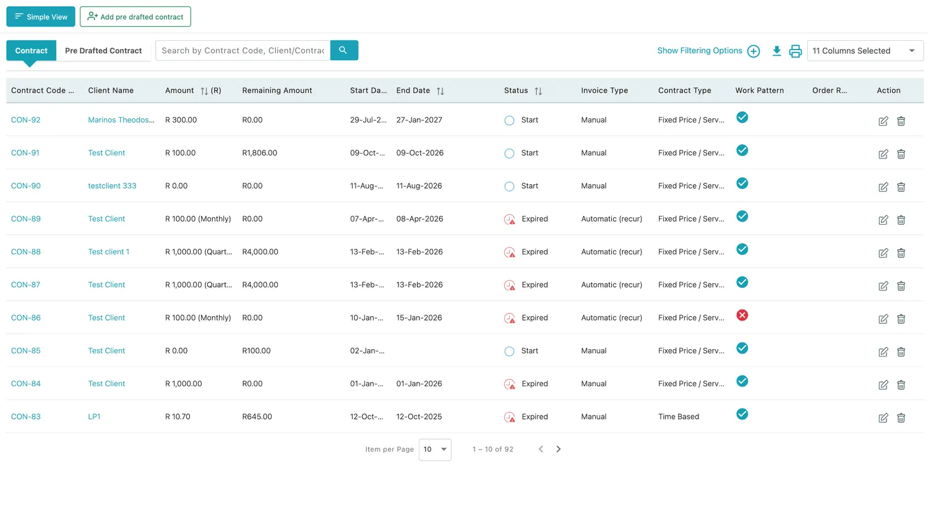This screenshot has height=528, width=928.
Task: Click red work pattern cross for CON-86
Action: pyautogui.click(x=742, y=315)
